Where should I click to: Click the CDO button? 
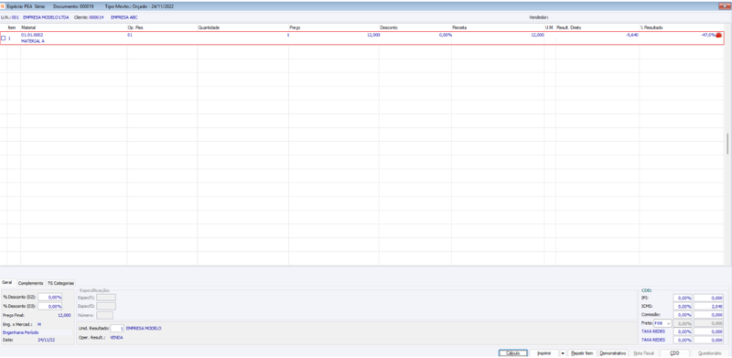tap(674, 353)
